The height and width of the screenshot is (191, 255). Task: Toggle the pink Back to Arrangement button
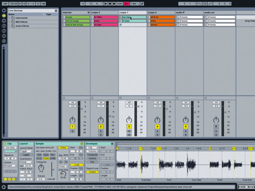[126, 4]
